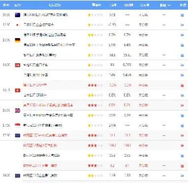Click the 公布值 column header

145,5
